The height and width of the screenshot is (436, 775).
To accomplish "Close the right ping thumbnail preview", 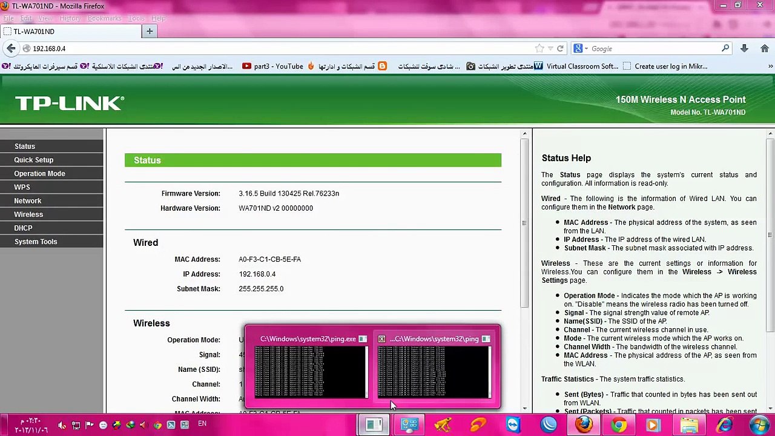I will click(x=381, y=339).
